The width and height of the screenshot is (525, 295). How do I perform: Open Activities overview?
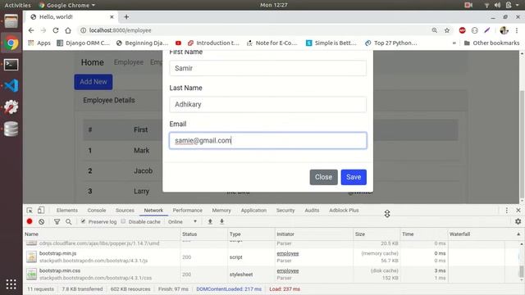tap(17, 5)
